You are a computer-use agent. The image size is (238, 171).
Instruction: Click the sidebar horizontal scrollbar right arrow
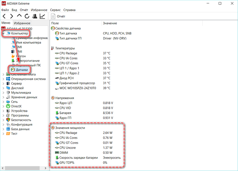click(x=46, y=168)
